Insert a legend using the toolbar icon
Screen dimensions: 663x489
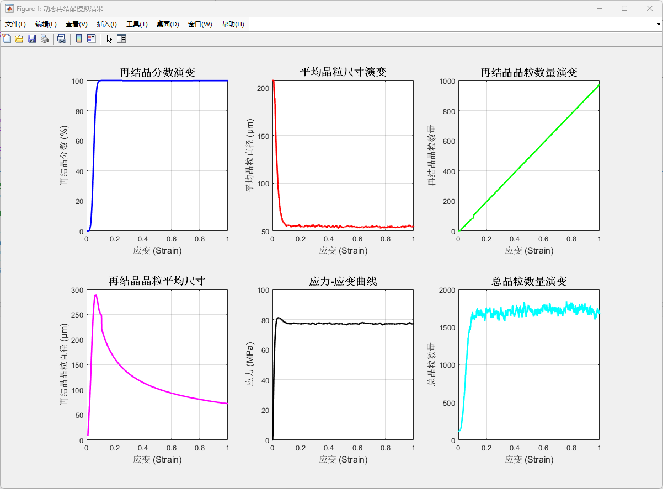click(92, 39)
